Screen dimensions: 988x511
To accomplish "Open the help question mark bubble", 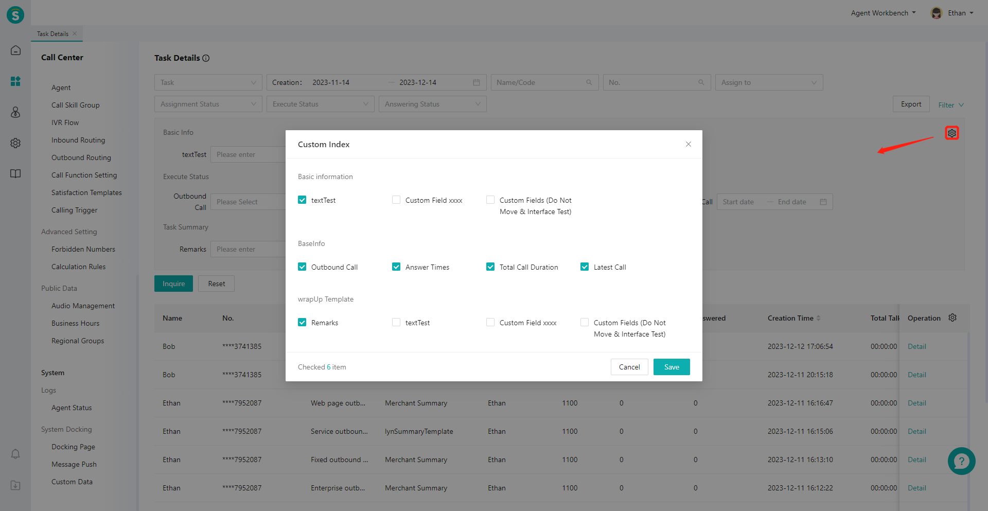I will [961, 461].
